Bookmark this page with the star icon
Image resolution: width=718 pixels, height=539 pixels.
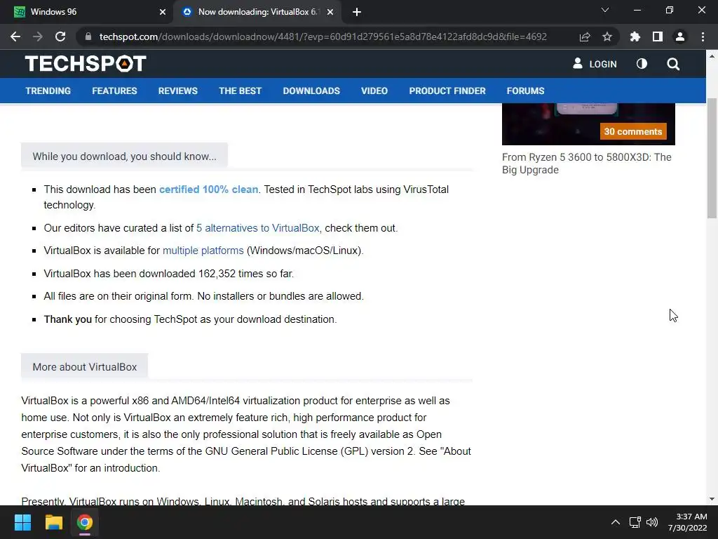click(x=607, y=36)
